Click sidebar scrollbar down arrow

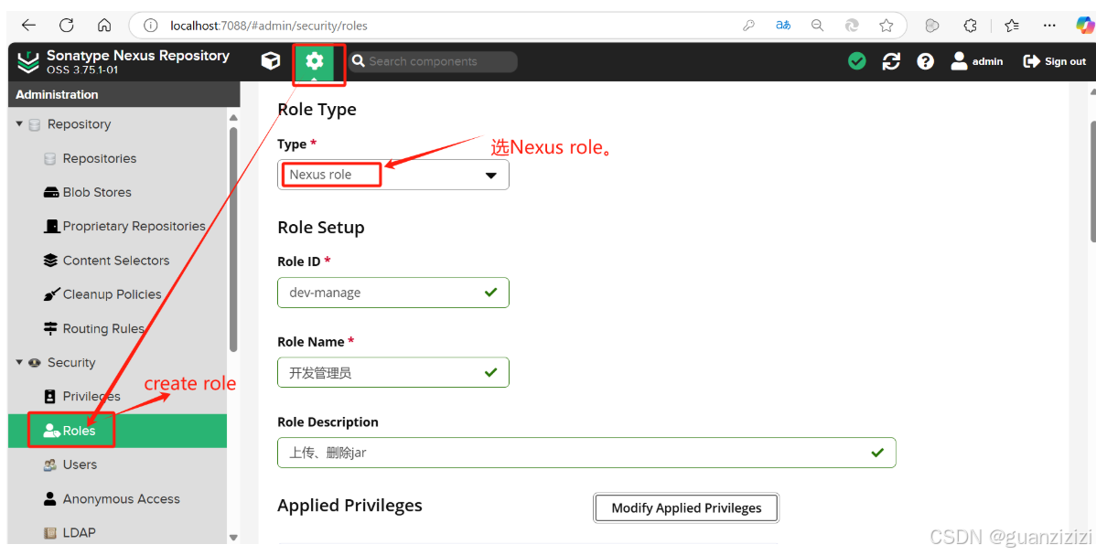(x=233, y=538)
